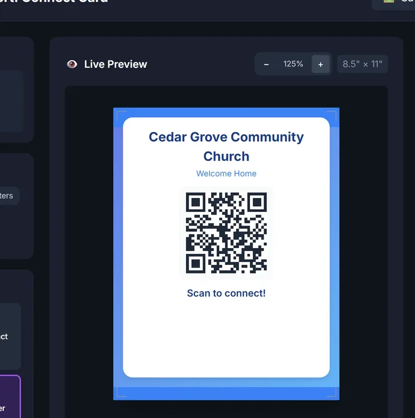Select the Welcome Home subtitle

(226, 174)
